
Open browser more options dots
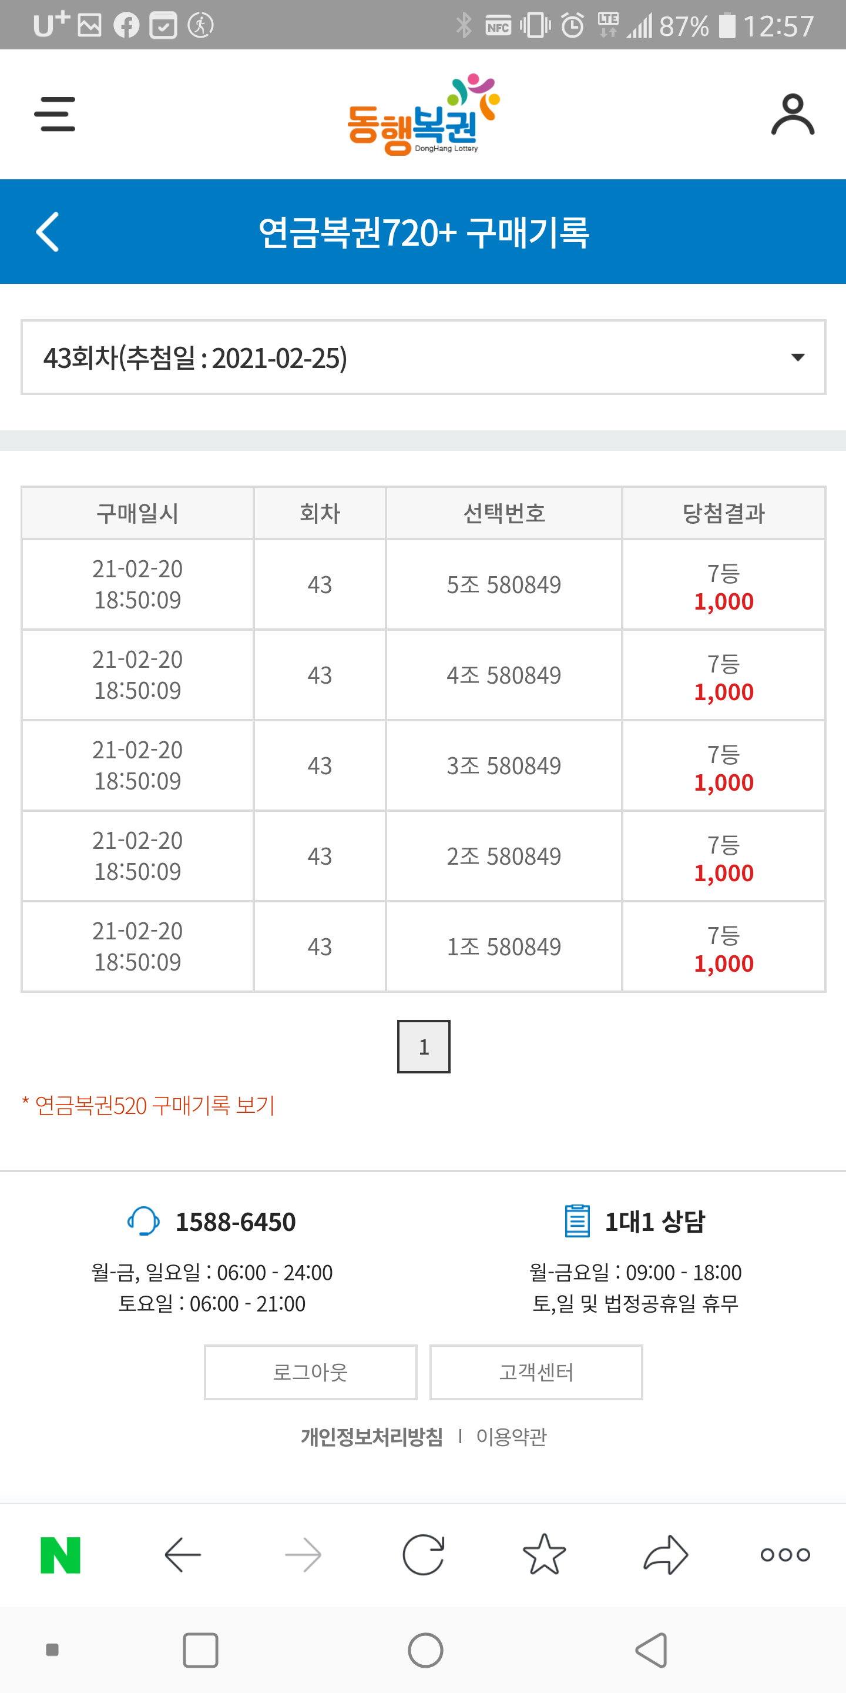point(785,1554)
